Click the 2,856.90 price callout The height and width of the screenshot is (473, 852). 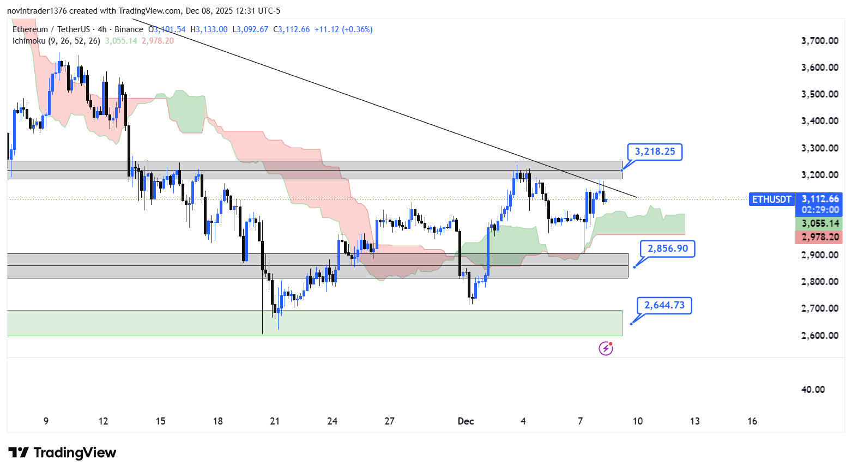click(667, 248)
